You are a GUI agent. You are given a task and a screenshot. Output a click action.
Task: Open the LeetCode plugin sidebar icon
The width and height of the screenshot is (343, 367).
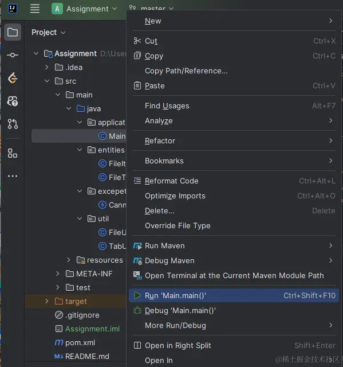13,78
